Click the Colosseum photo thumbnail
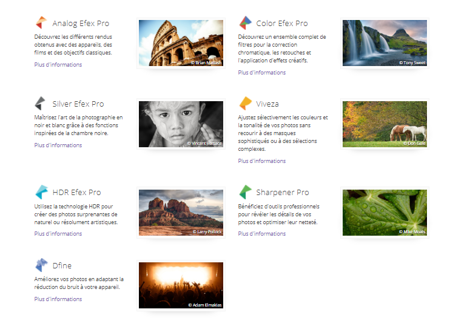The image size is (467, 332). (181, 43)
